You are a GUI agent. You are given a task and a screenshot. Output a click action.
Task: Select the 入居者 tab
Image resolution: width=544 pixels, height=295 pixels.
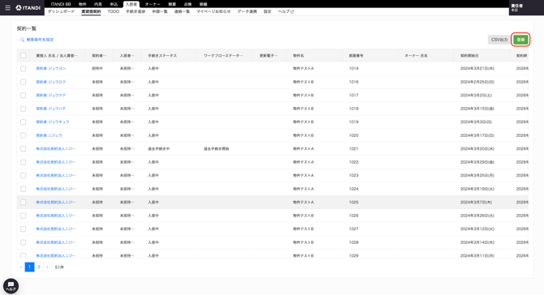pyautogui.click(x=132, y=4)
